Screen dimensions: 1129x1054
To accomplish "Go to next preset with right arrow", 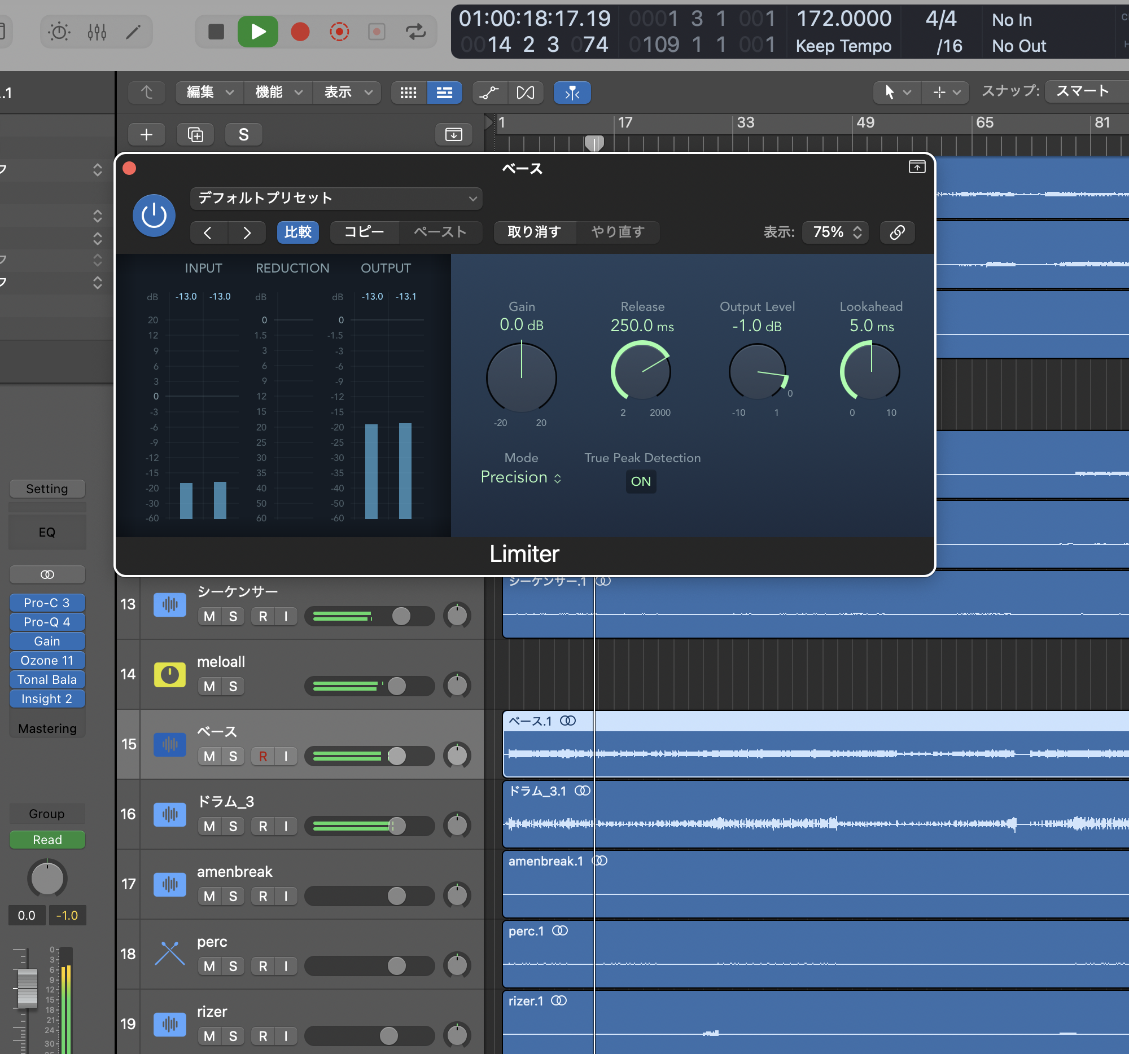I will [247, 232].
